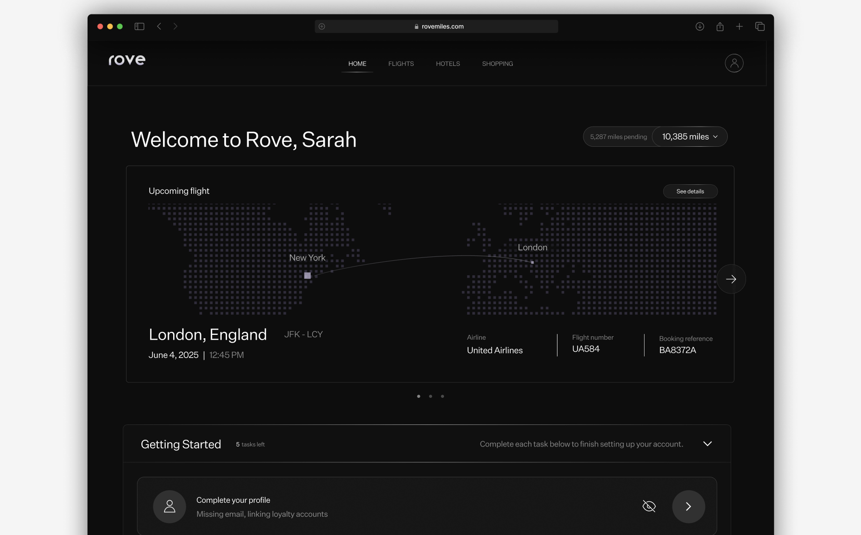Select the HOME tab
Screen dimensions: 861x535
coord(357,64)
